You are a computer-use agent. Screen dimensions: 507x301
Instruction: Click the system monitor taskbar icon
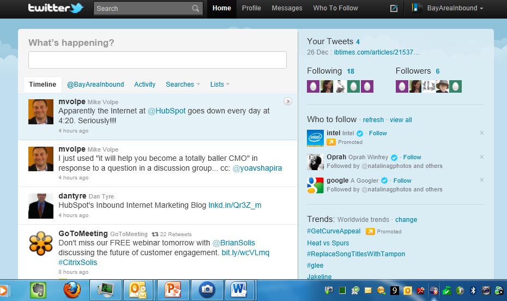(106, 290)
